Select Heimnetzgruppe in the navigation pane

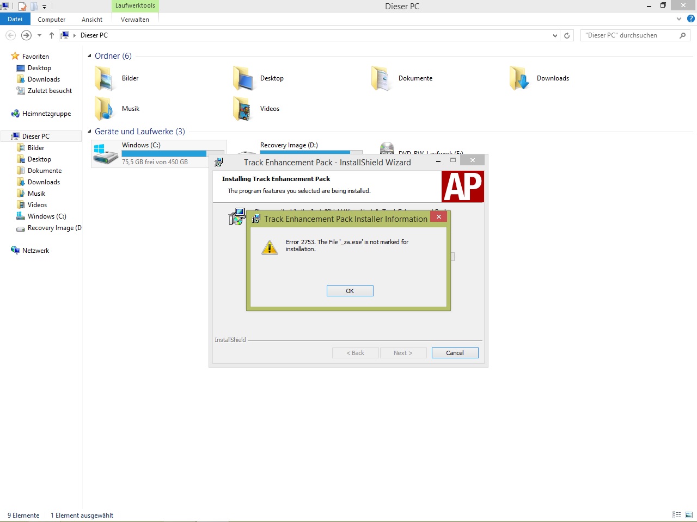[x=46, y=114]
